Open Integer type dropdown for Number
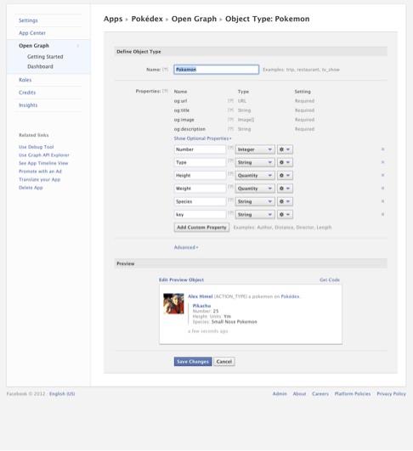Screen dimensions: 413x451 [x=255, y=149]
